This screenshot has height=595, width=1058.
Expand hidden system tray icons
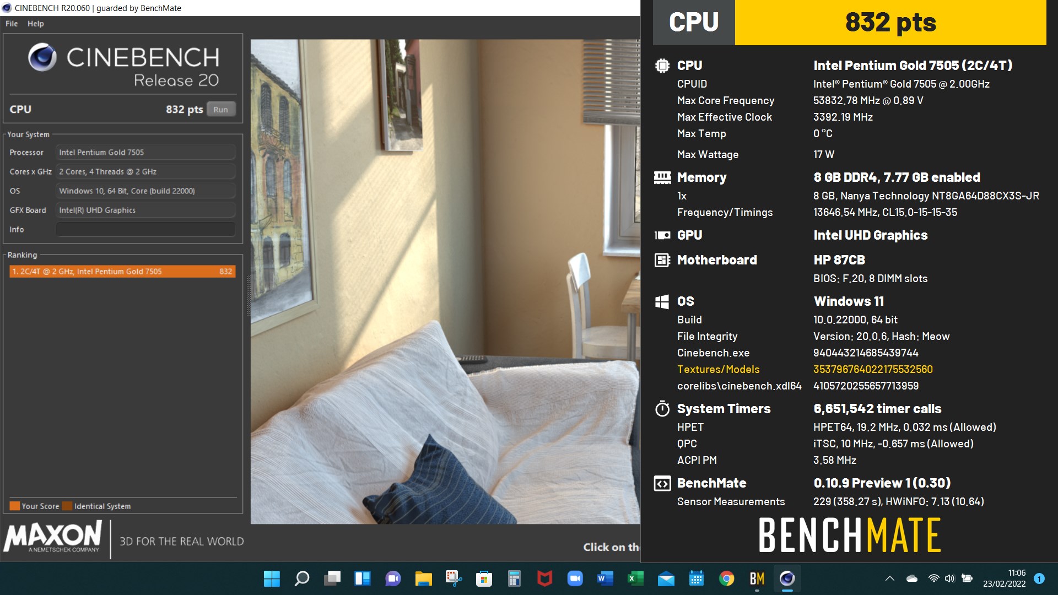point(889,578)
